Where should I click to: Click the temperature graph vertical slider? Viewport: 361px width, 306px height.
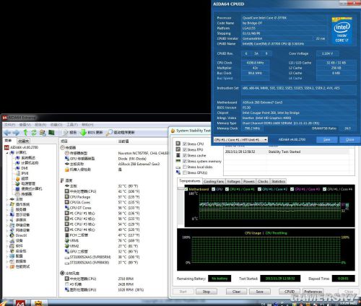(180, 188)
